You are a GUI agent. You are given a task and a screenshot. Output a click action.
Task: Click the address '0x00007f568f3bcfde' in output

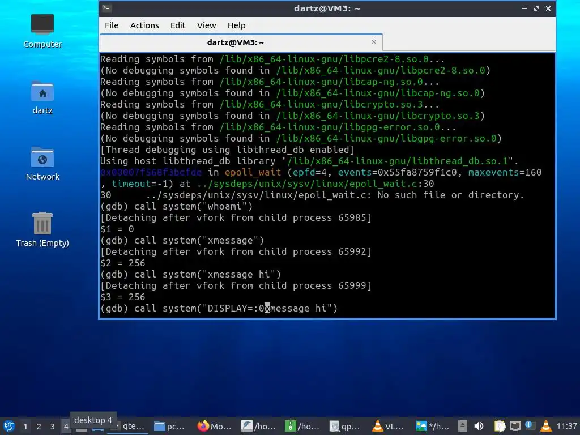pos(151,172)
